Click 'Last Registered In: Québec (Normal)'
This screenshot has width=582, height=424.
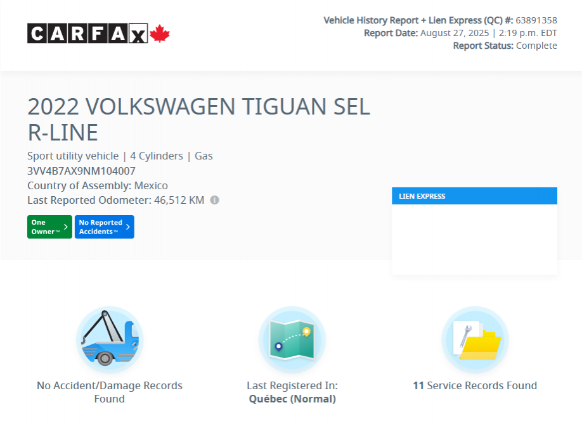click(292, 392)
